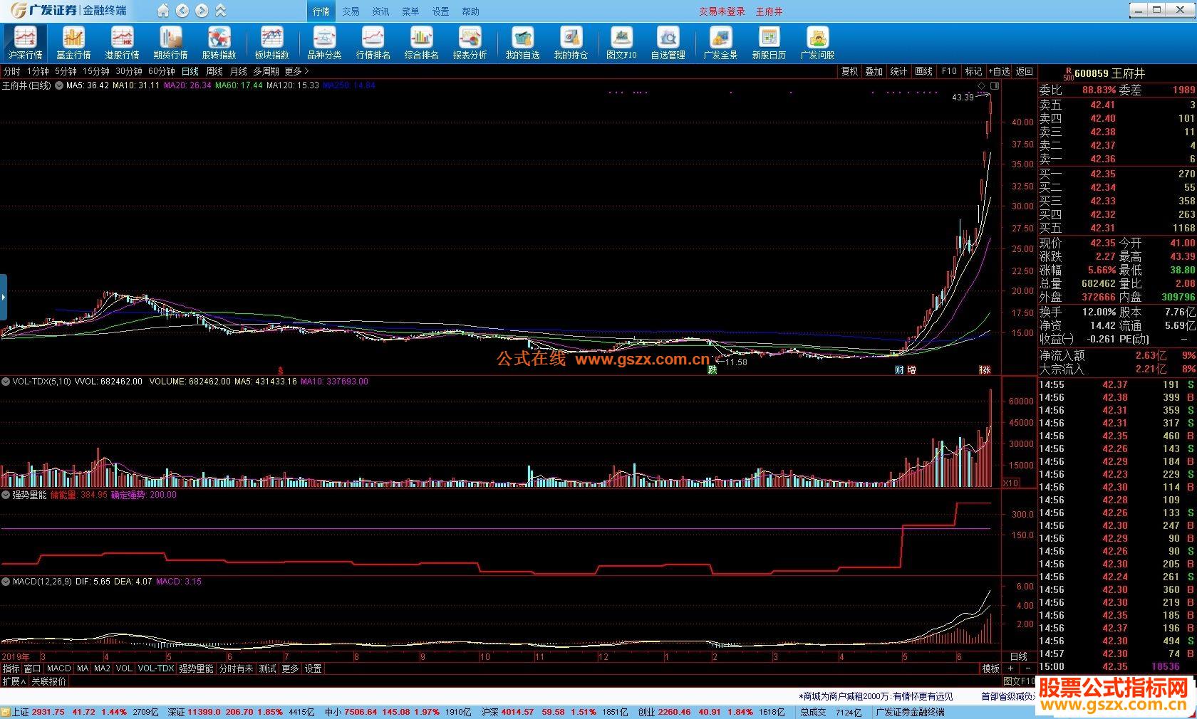Open the 菜单 menu
1197x719 pixels.
coord(410,11)
